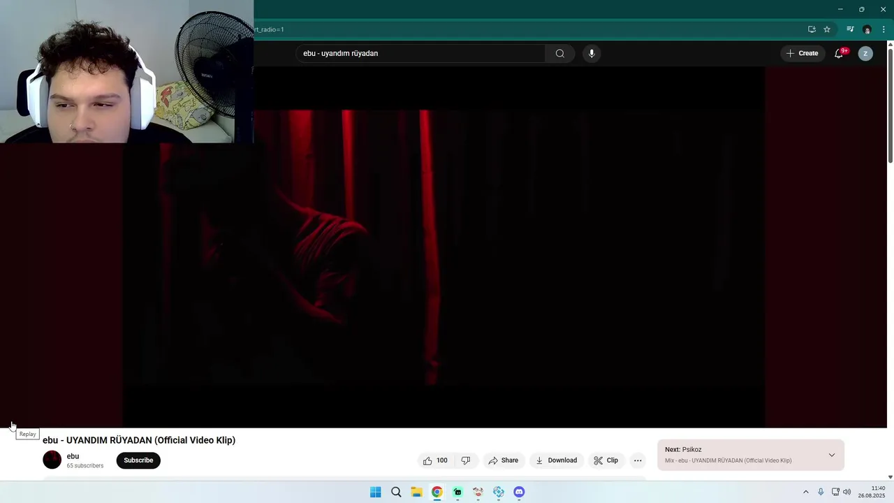
Task: Click the scrollbar up arrow
Action: [890, 44]
